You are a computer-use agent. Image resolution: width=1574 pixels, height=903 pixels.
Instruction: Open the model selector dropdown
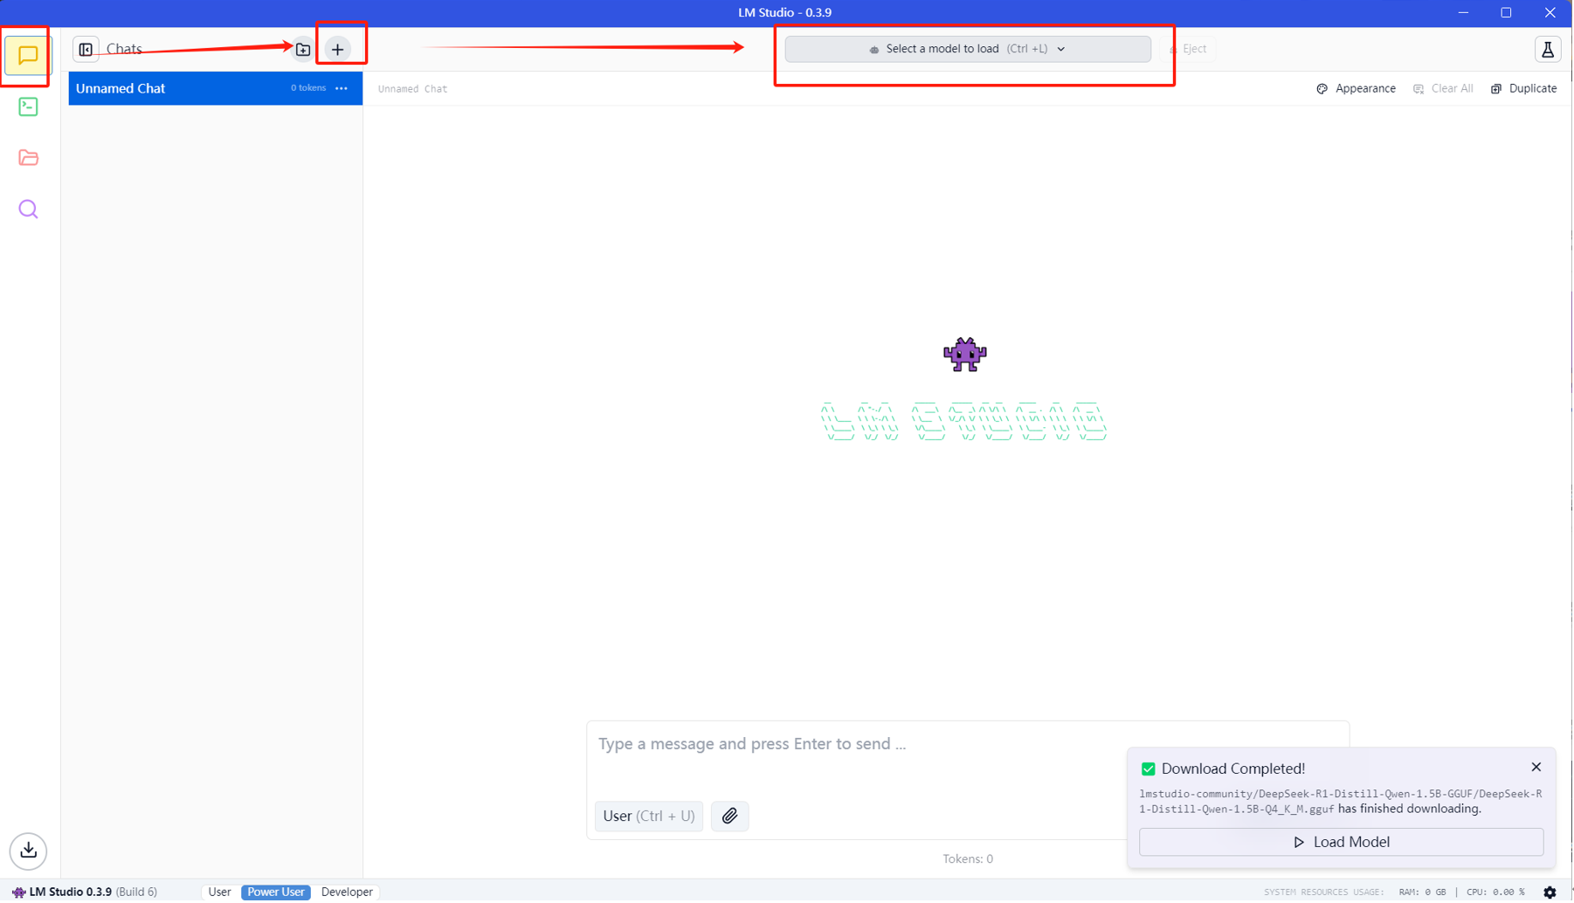pos(969,49)
